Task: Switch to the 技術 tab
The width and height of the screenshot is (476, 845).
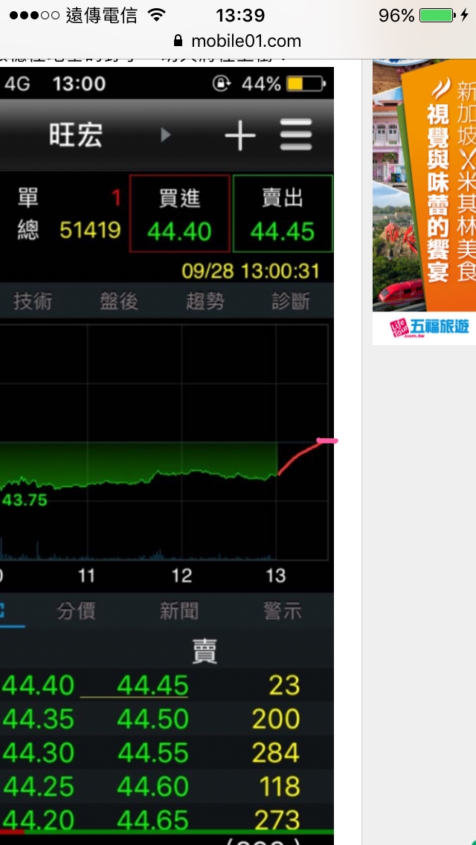Action: [x=32, y=301]
